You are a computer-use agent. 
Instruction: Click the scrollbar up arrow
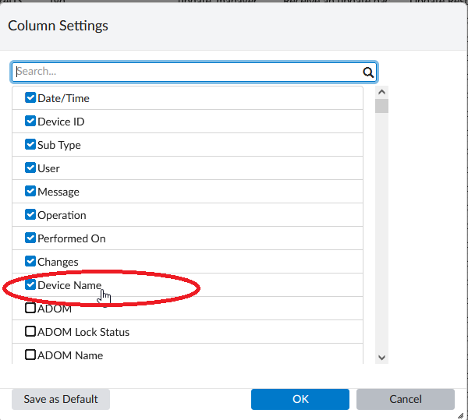381,92
